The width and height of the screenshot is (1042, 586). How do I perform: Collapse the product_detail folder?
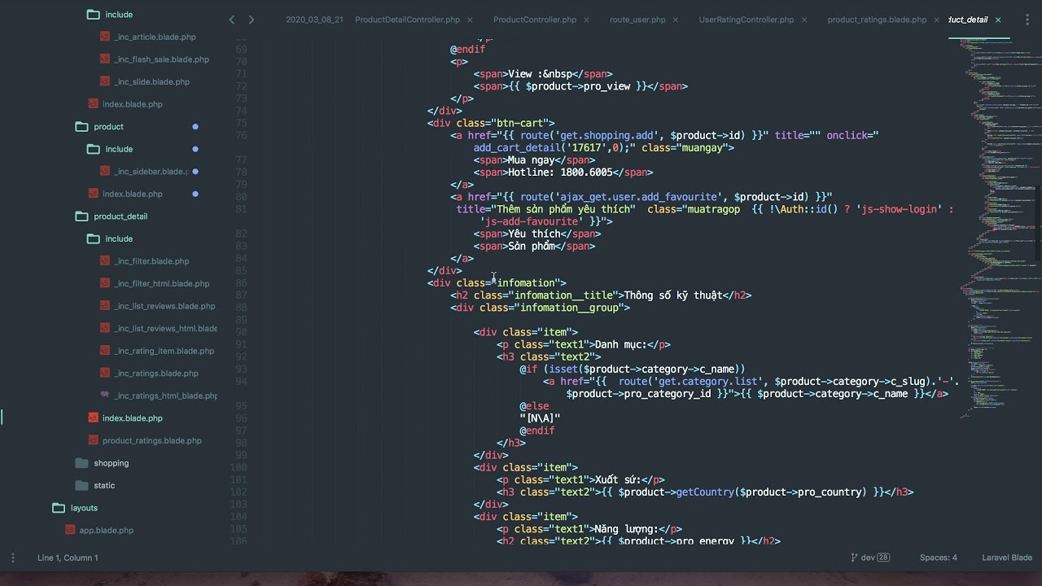point(81,216)
